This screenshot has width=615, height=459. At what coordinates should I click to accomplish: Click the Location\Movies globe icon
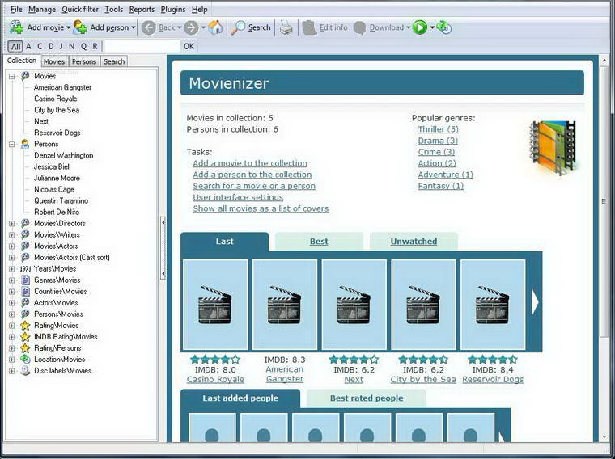coord(25,359)
